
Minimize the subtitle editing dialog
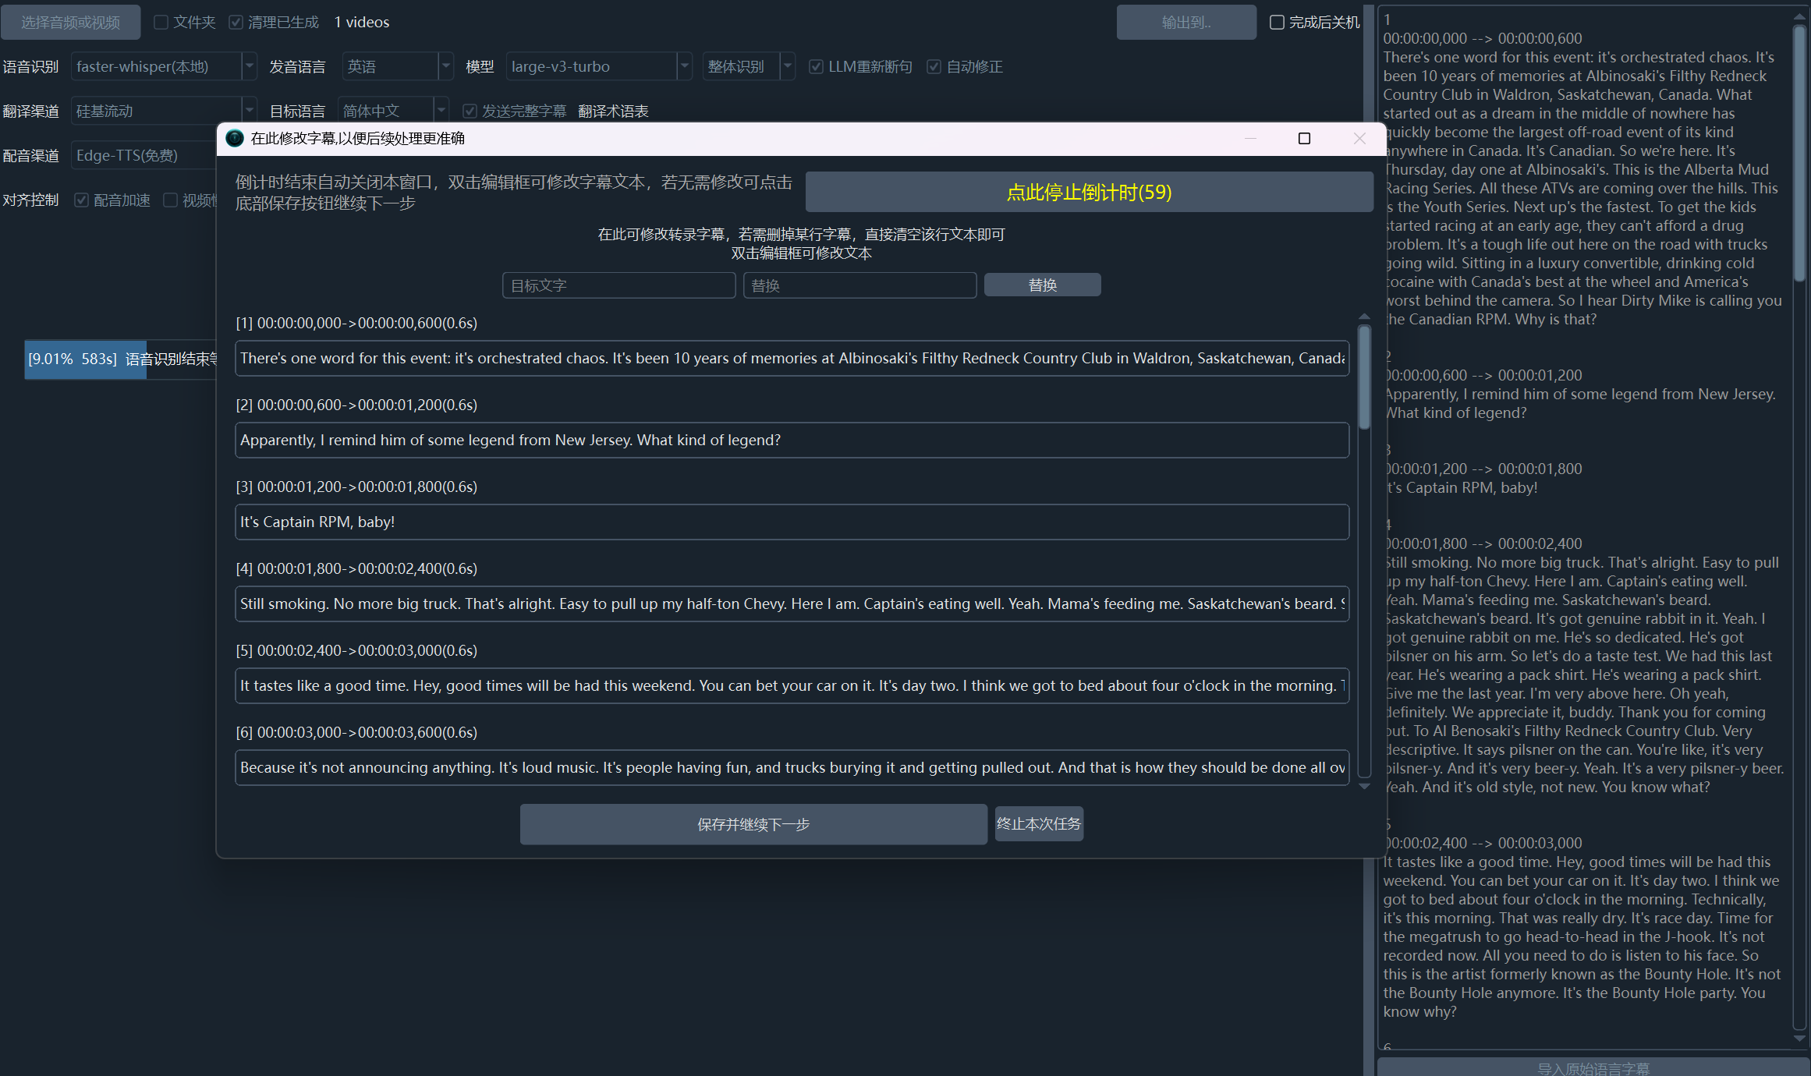1250,138
